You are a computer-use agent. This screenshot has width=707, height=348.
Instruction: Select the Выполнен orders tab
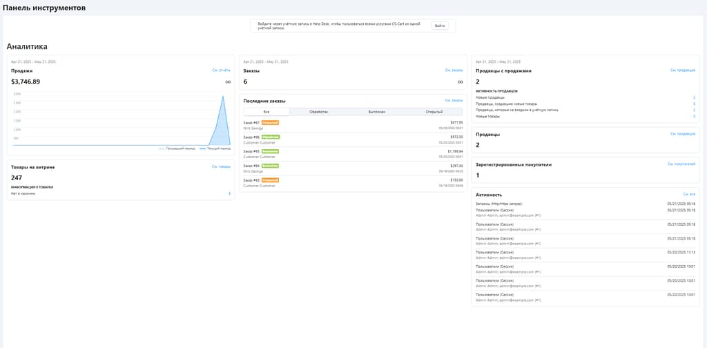[x=376, y=111]
